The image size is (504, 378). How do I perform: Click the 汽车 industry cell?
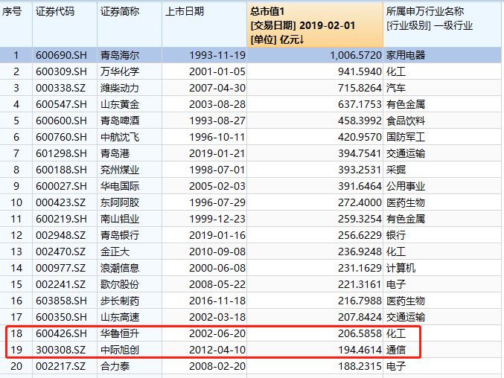[442, 88]
